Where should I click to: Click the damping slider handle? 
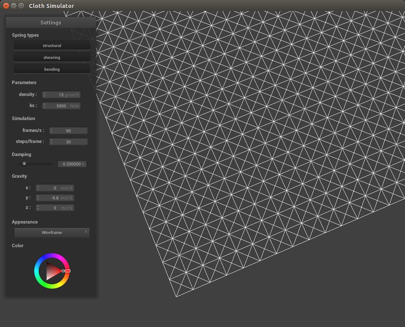point(24,163)
